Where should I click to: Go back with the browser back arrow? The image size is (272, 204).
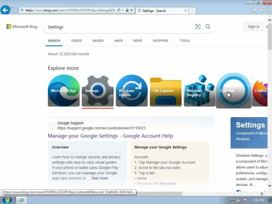click(x=5, y=10)
